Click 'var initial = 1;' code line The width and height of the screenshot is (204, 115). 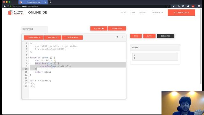click(x=46, y=60)
